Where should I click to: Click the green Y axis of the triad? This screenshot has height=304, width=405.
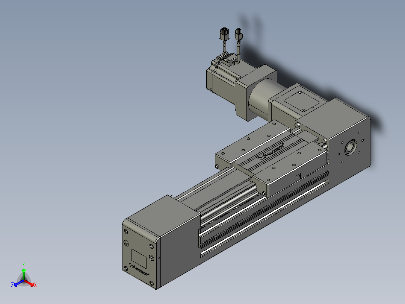click(24, 273)
